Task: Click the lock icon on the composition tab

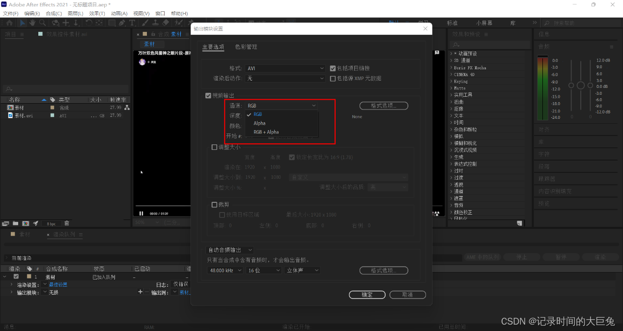Action: [x=153, y=34]
